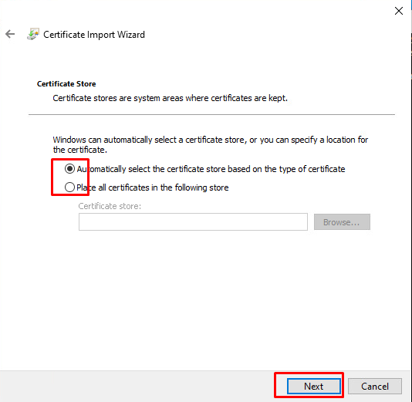Click the sentence about certificate stores being system areas
Screen dimensions: 412x402
(x=171, y=98)
